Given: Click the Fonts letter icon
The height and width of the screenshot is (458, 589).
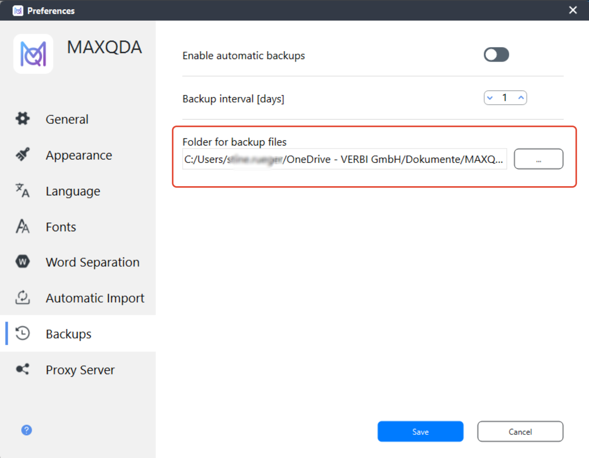Looking at the screenshot, I should pyautogui.click(x=23, y=226).
